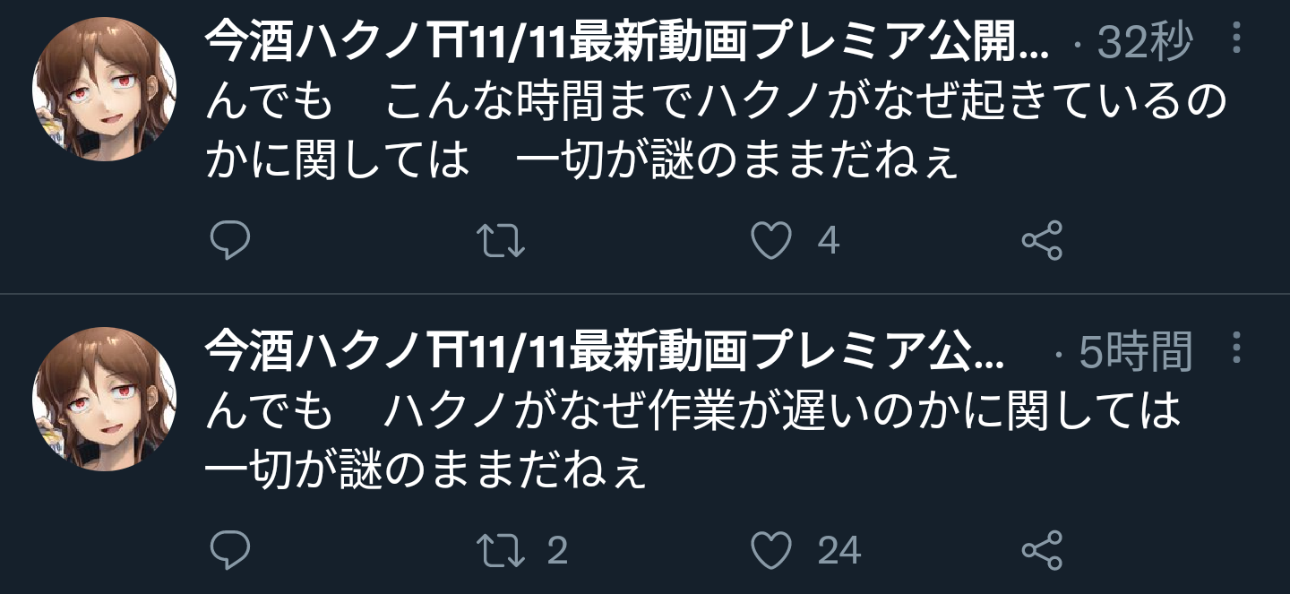Open avatar of the second tweet
This screenshot has width=1290, height=594.
[104, 399]
